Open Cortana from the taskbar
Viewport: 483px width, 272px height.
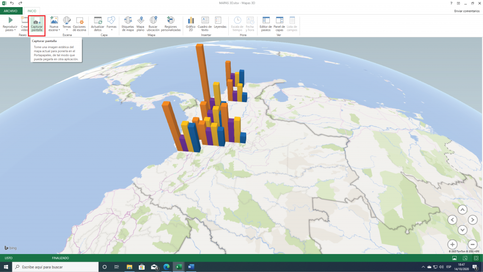coord(104,267)
